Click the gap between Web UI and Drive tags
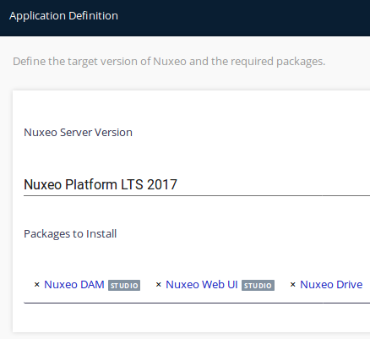The height and width of the screenshot is (339, 370). click(x=282, y=285)
